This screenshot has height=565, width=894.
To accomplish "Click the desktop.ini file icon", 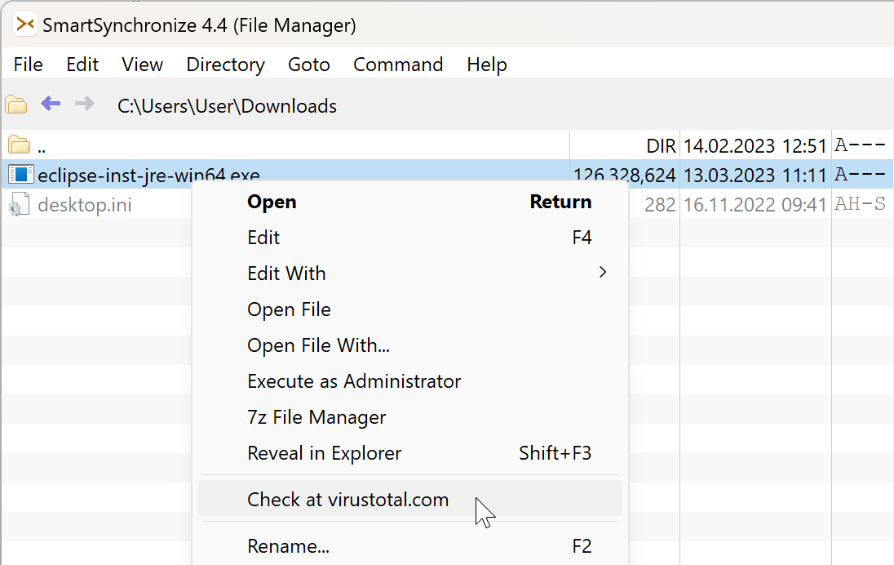I will point(20,204).
